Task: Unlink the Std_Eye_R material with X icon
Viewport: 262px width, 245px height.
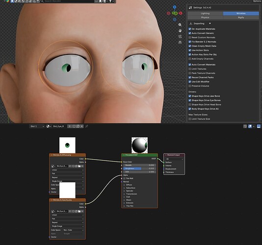Action: (82, 126)
